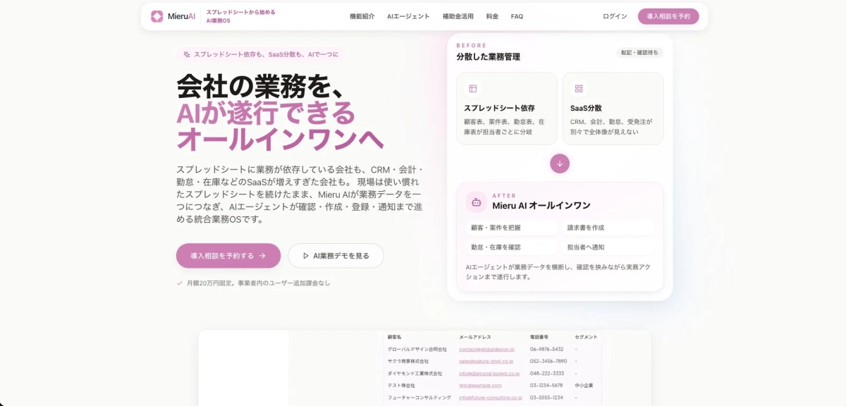Click the 中小企業 segment cell
This screenshot has width=846, height=406.
pos(584,386)
